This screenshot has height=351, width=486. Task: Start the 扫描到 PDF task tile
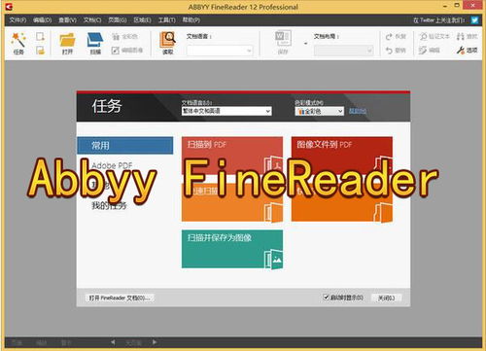232,156
